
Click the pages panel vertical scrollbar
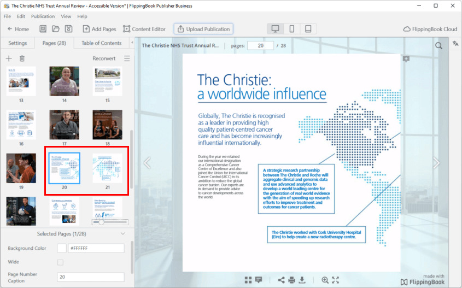click(x=131, y=159)
